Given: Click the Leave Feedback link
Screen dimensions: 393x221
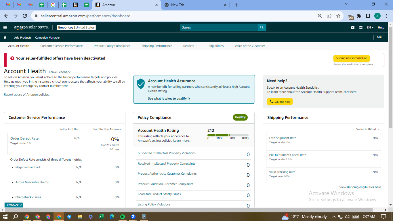Looking at the screenshot, I should pos(60,72).
